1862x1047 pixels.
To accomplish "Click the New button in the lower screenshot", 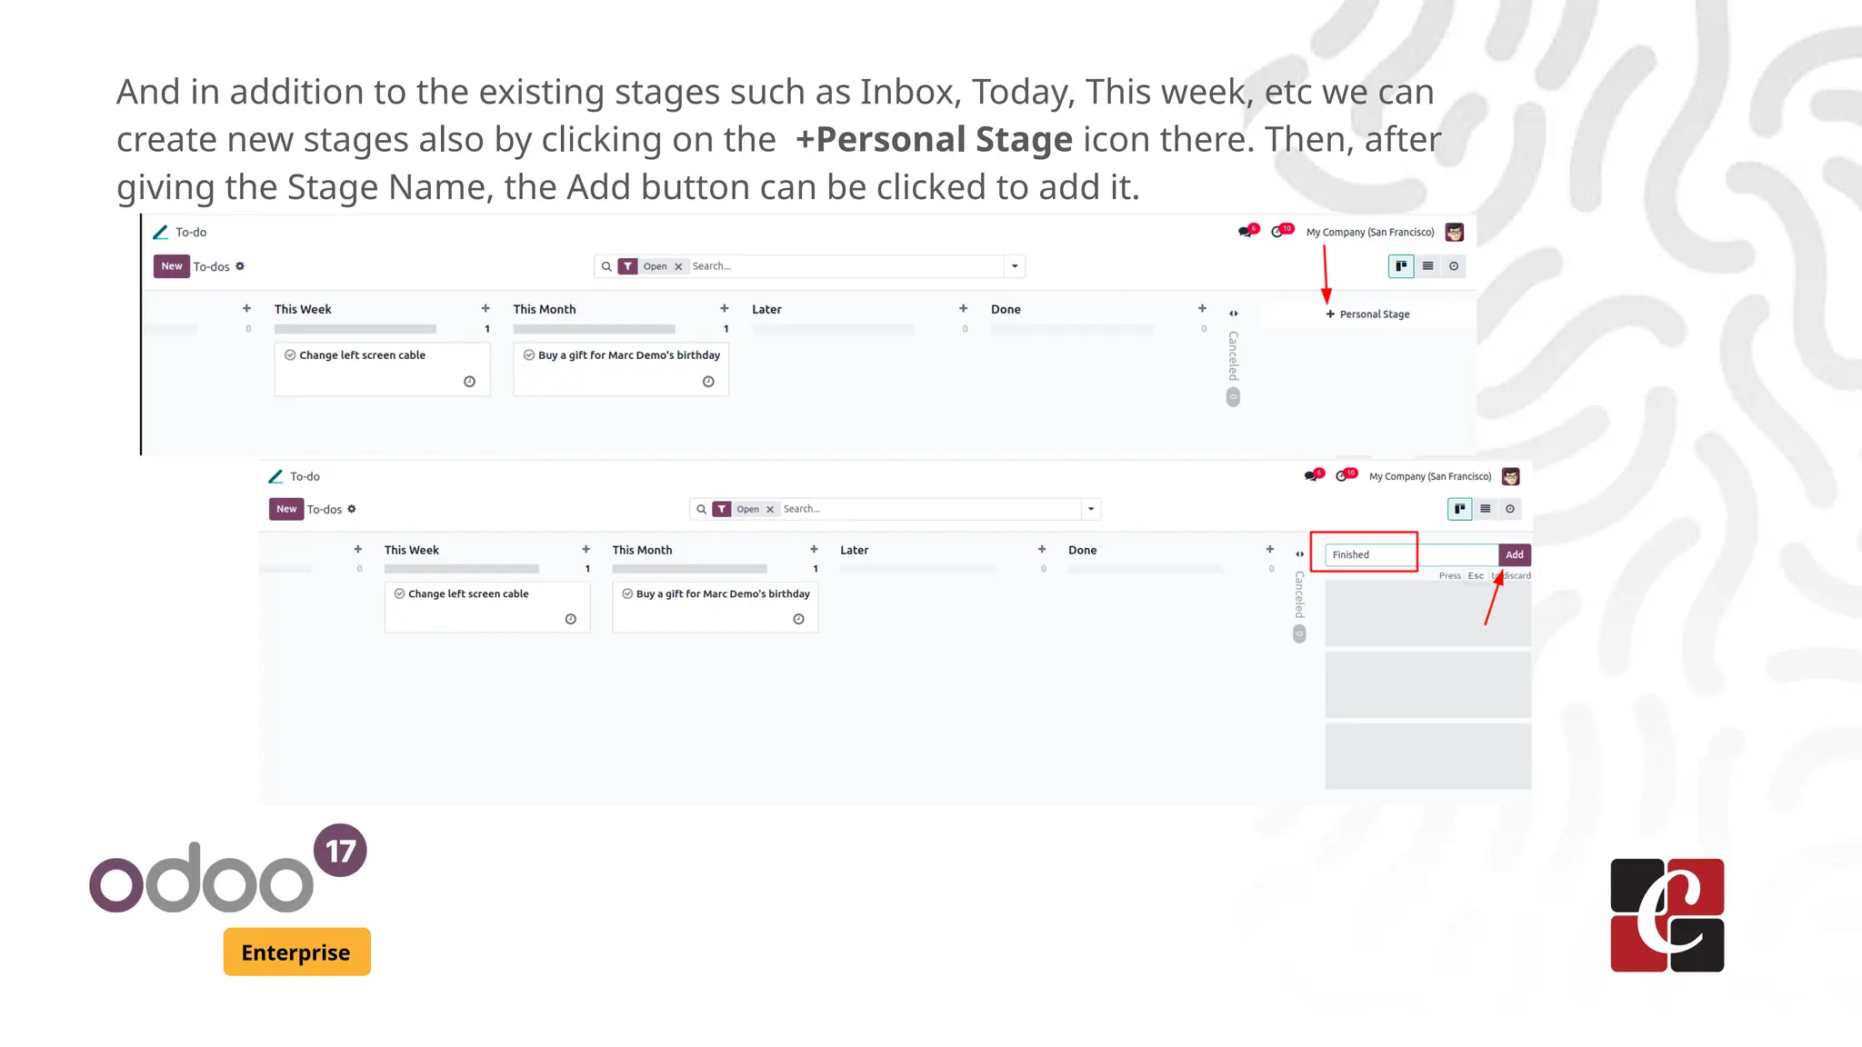I will tap(286, 509).
